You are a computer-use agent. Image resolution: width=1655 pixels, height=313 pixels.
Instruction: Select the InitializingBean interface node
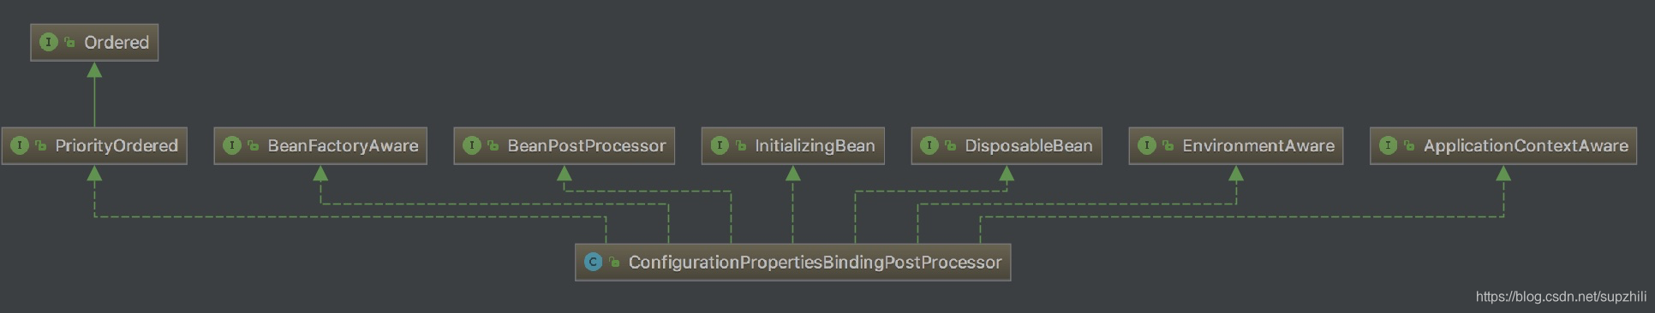point(793,145)
